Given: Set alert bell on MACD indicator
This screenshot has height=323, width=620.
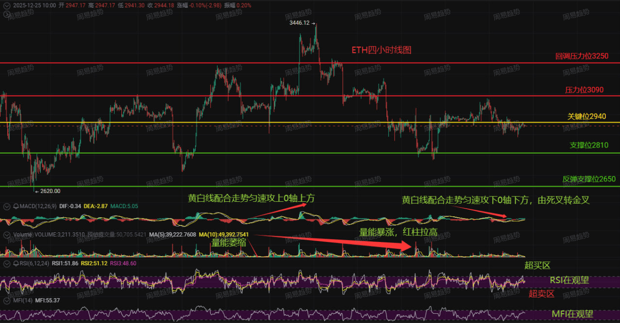Looking at the screenshot, I should click(x=15, y=206).
